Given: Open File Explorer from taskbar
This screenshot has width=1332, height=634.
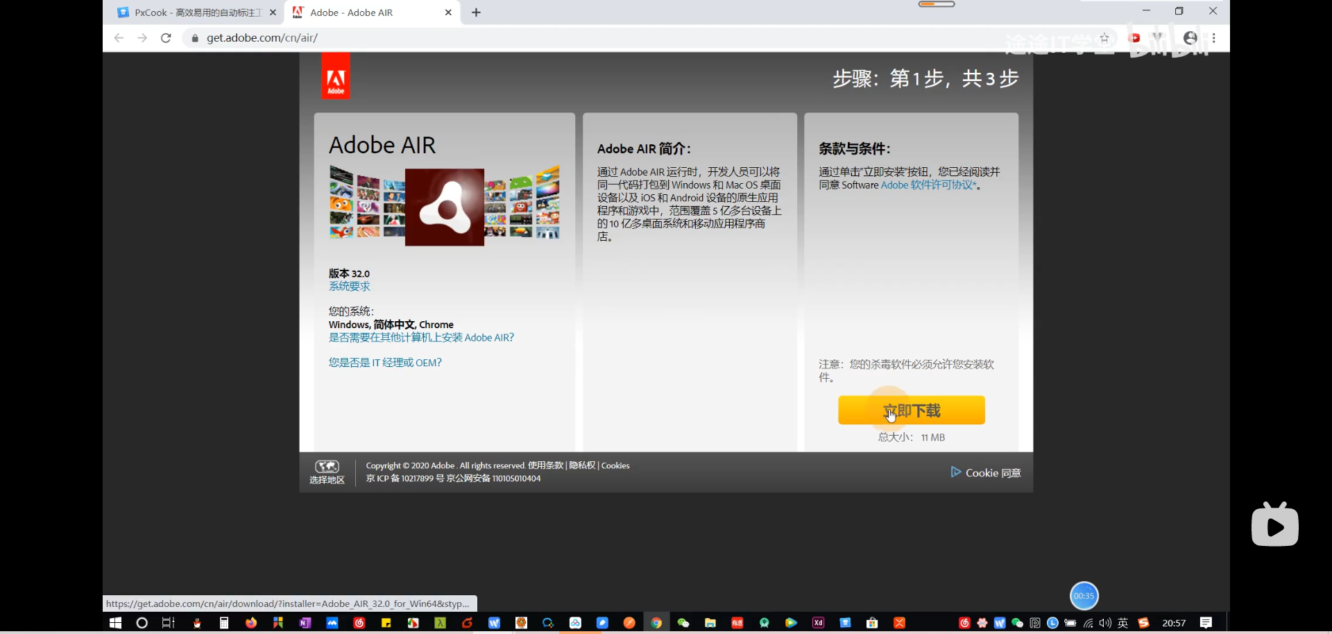Looking at the screenshot, I should click(710, 623).
